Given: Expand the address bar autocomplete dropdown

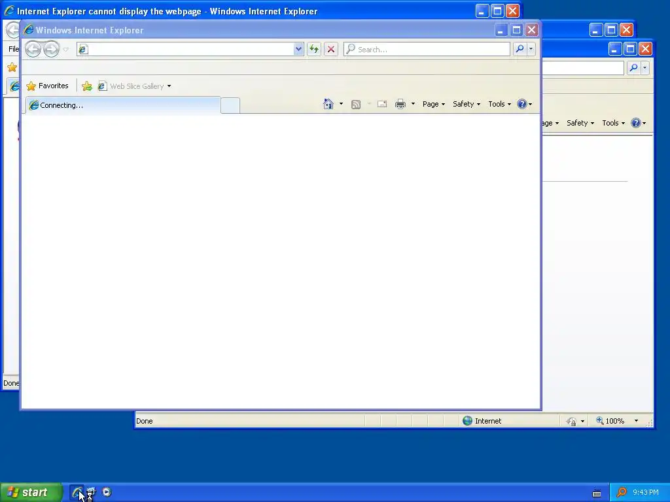Looking at the screenshot, I should pyautogui.click(x=298, y=49).
